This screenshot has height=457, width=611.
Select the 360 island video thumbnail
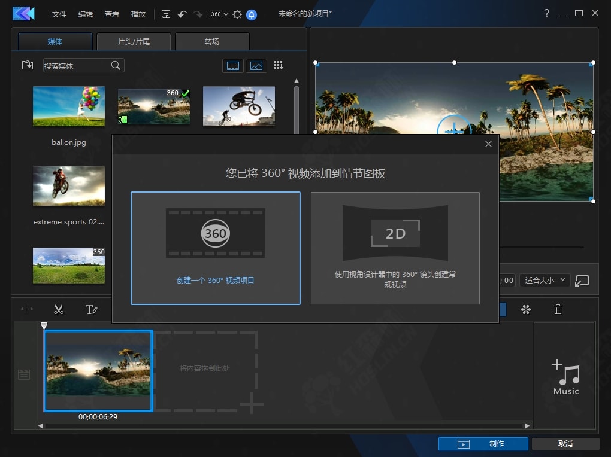click(x=154, y=106)
